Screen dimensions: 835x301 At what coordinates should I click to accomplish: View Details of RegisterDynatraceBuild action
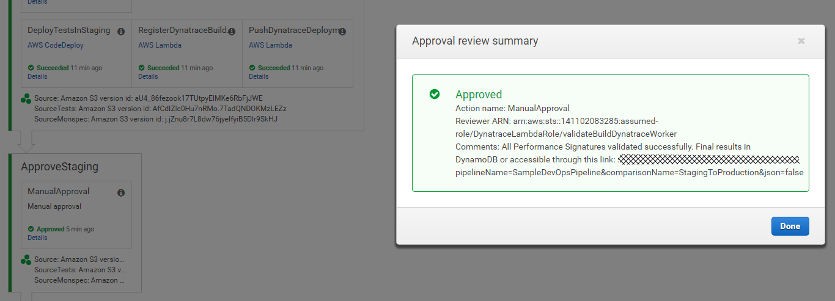pos(148,76)
